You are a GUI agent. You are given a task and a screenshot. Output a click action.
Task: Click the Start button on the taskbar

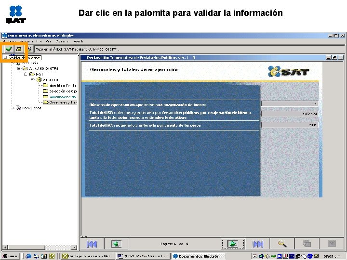pyautogui.click(x=11, y=256)
